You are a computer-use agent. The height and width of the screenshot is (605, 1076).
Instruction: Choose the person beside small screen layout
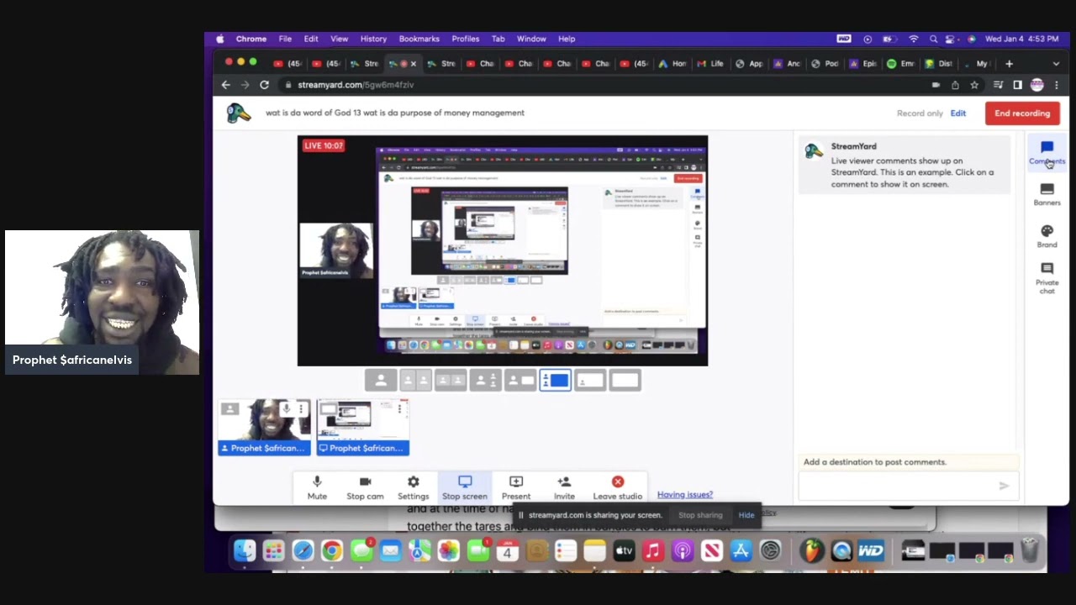point(520,381)
